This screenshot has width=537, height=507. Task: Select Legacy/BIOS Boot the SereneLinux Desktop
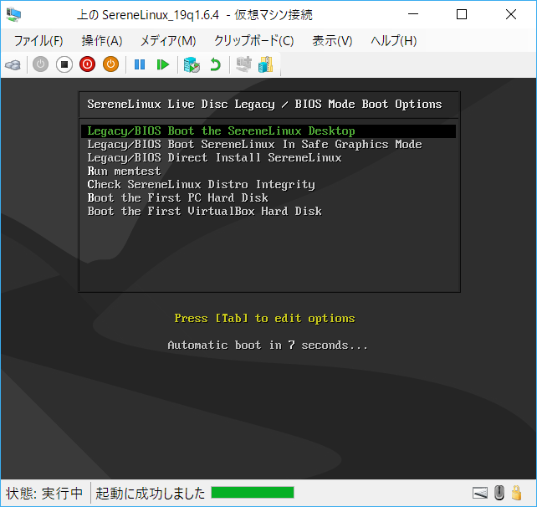click(268, 131)
